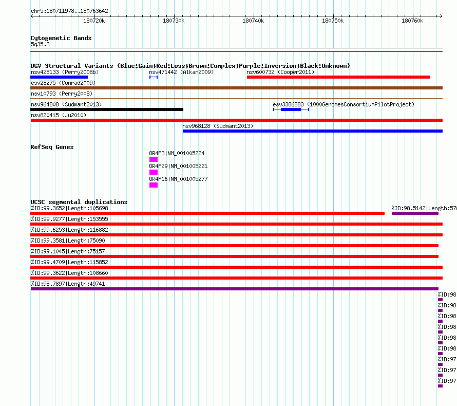The width and height of the screenshot is (457, 406).
Task: Click the %ID:99.9277|Length:153555 text label
Action: (x=69, y=219)
